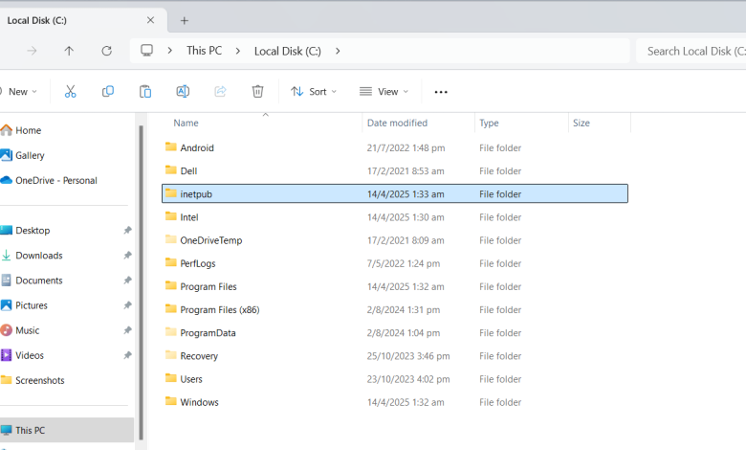This screenshot has height=450, width=746.
Task: Click the Recovery folder icon
Action: coord(171,355)
